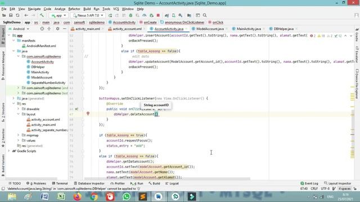Image resolution: width=360 pixels, height=202 pixels.
Task: Expand the drawable folder
Action: (x=18, y=109)
